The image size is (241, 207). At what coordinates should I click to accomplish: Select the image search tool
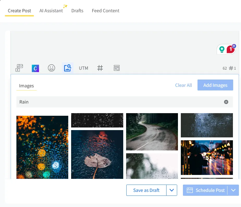67,68
